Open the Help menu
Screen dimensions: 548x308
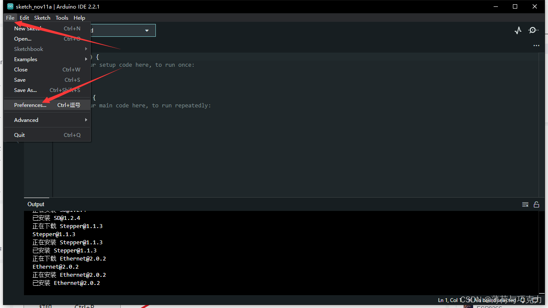tap(79, 18)
